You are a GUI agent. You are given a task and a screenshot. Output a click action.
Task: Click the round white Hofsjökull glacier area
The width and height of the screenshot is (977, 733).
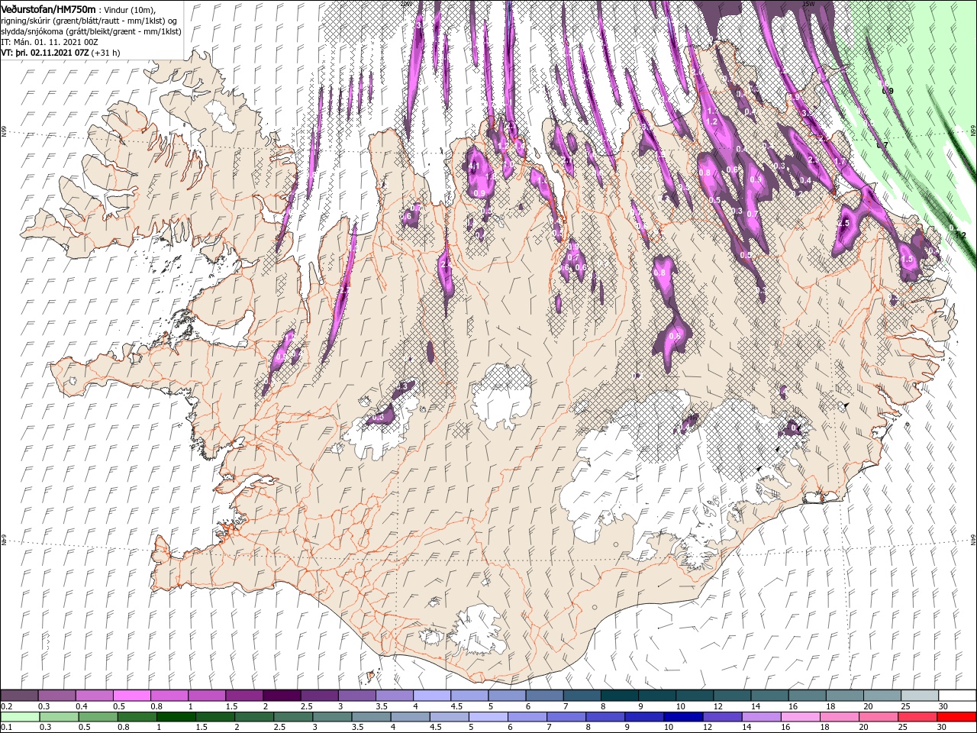pos(501,397)
